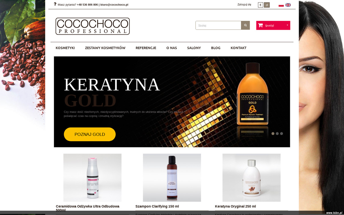This screenshot has width=344, height=215.
Task: Go to the third slider dot
Action: tap(282, 133)
